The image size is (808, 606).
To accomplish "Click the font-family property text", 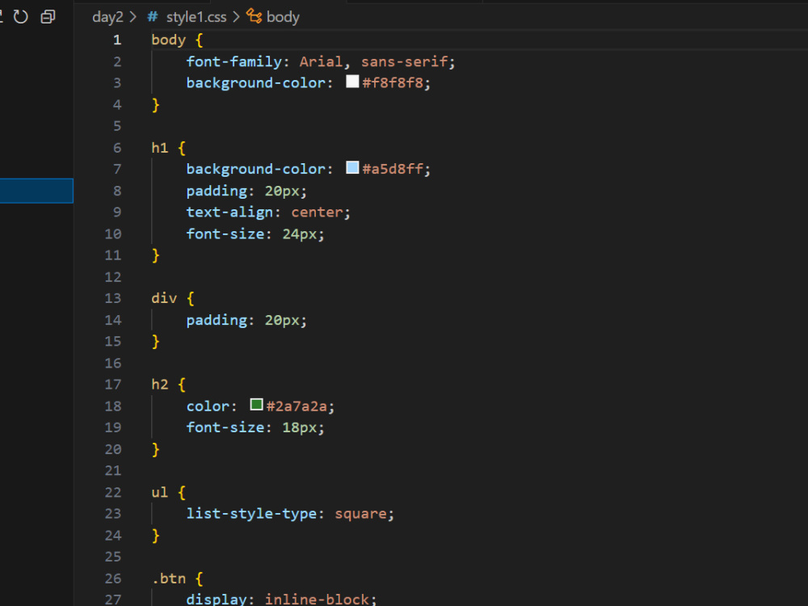I will point(234,62).
